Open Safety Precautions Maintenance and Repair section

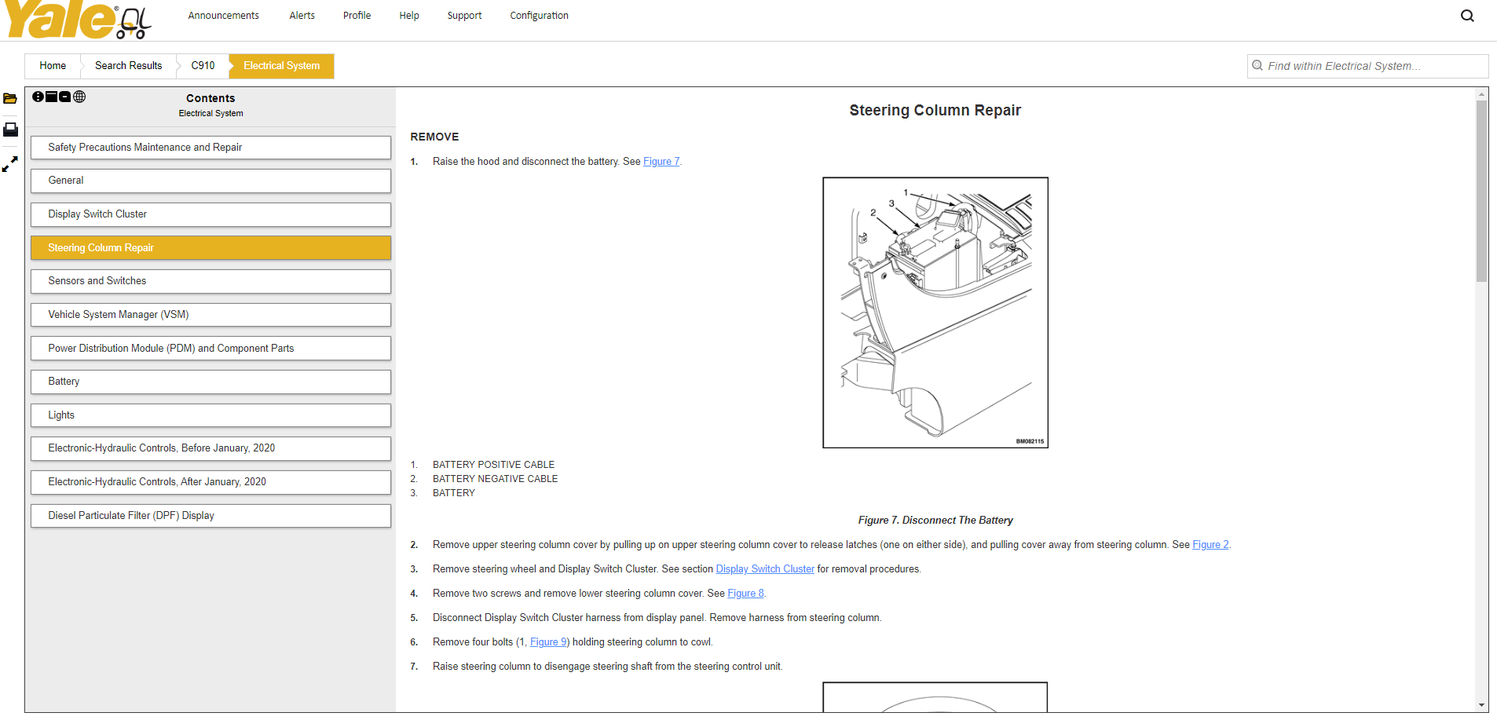point(210,148)
